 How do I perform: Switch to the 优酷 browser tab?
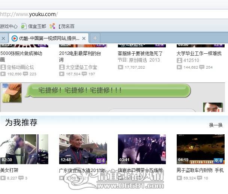[49, 38]
